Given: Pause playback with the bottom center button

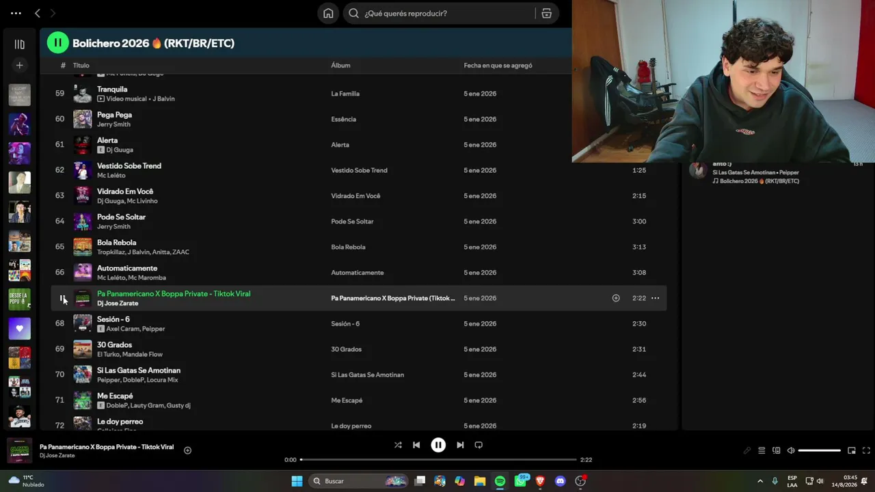Looking at the screenshot, I should click(x=438, y=445).
